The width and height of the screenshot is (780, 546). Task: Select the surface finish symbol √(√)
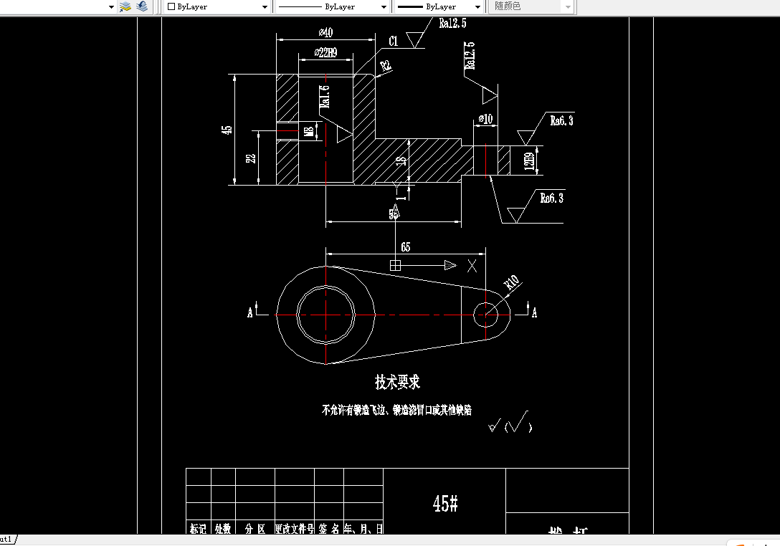510,423
